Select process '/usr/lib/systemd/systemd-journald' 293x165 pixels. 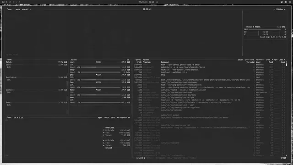210,95
